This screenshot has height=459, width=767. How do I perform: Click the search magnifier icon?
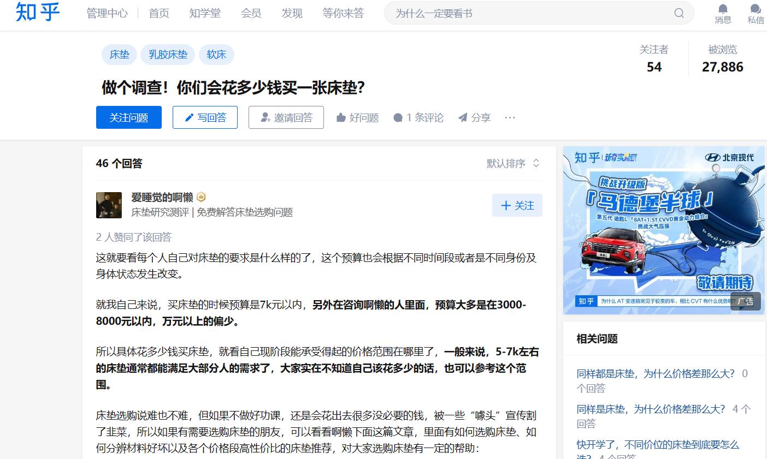tap(678, 13)
